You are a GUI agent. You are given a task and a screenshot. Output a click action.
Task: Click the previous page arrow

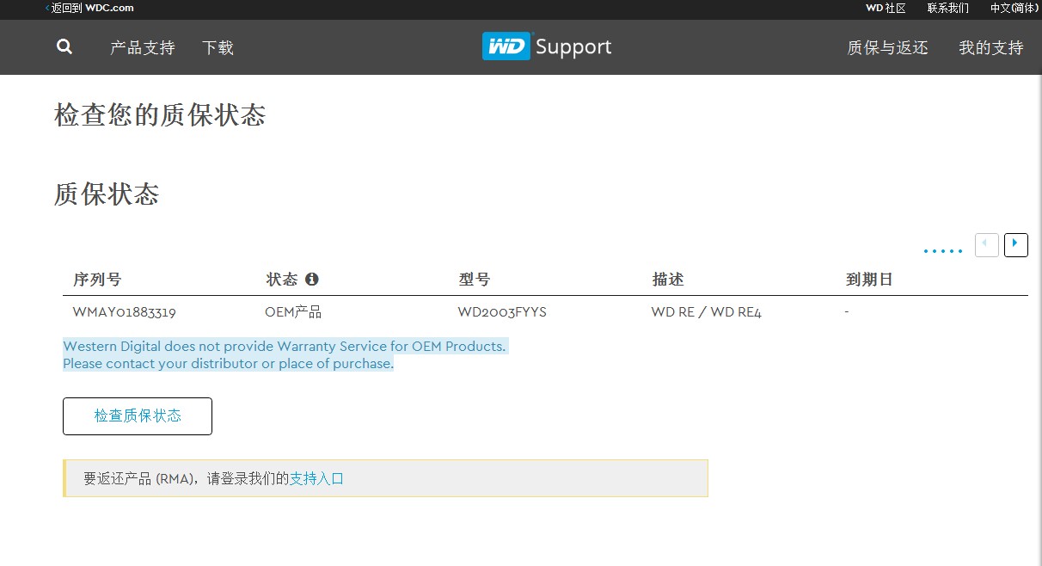pos(986,244)
